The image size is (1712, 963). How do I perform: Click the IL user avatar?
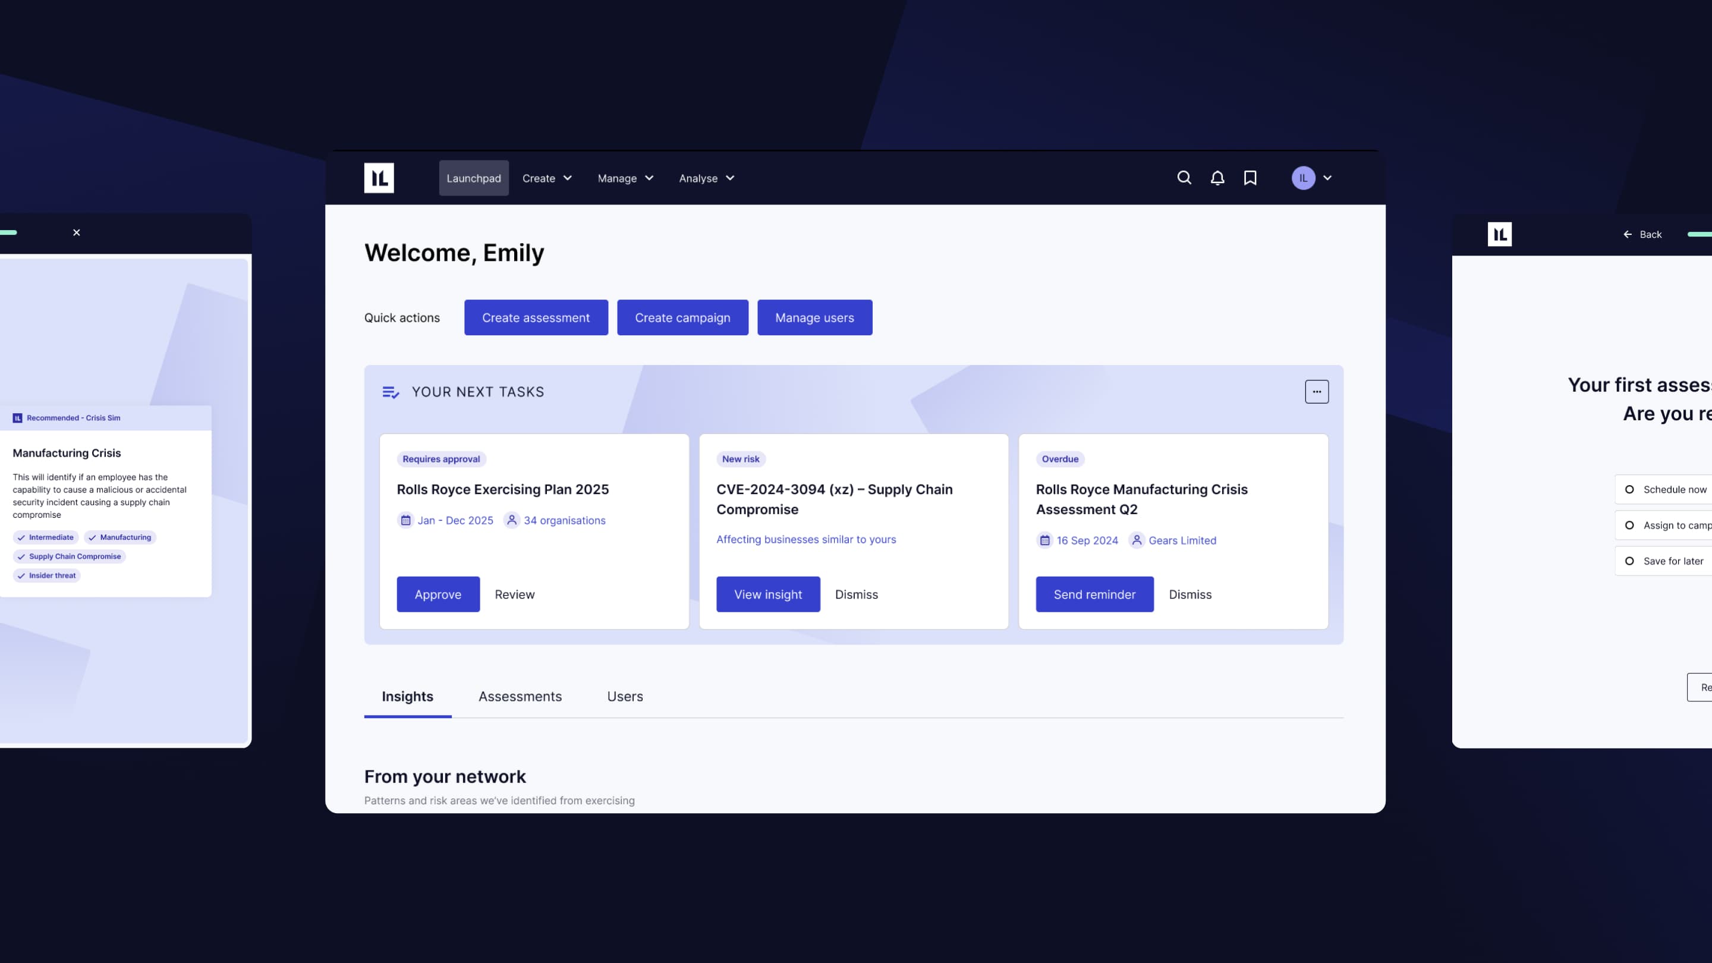point(1302,178)
